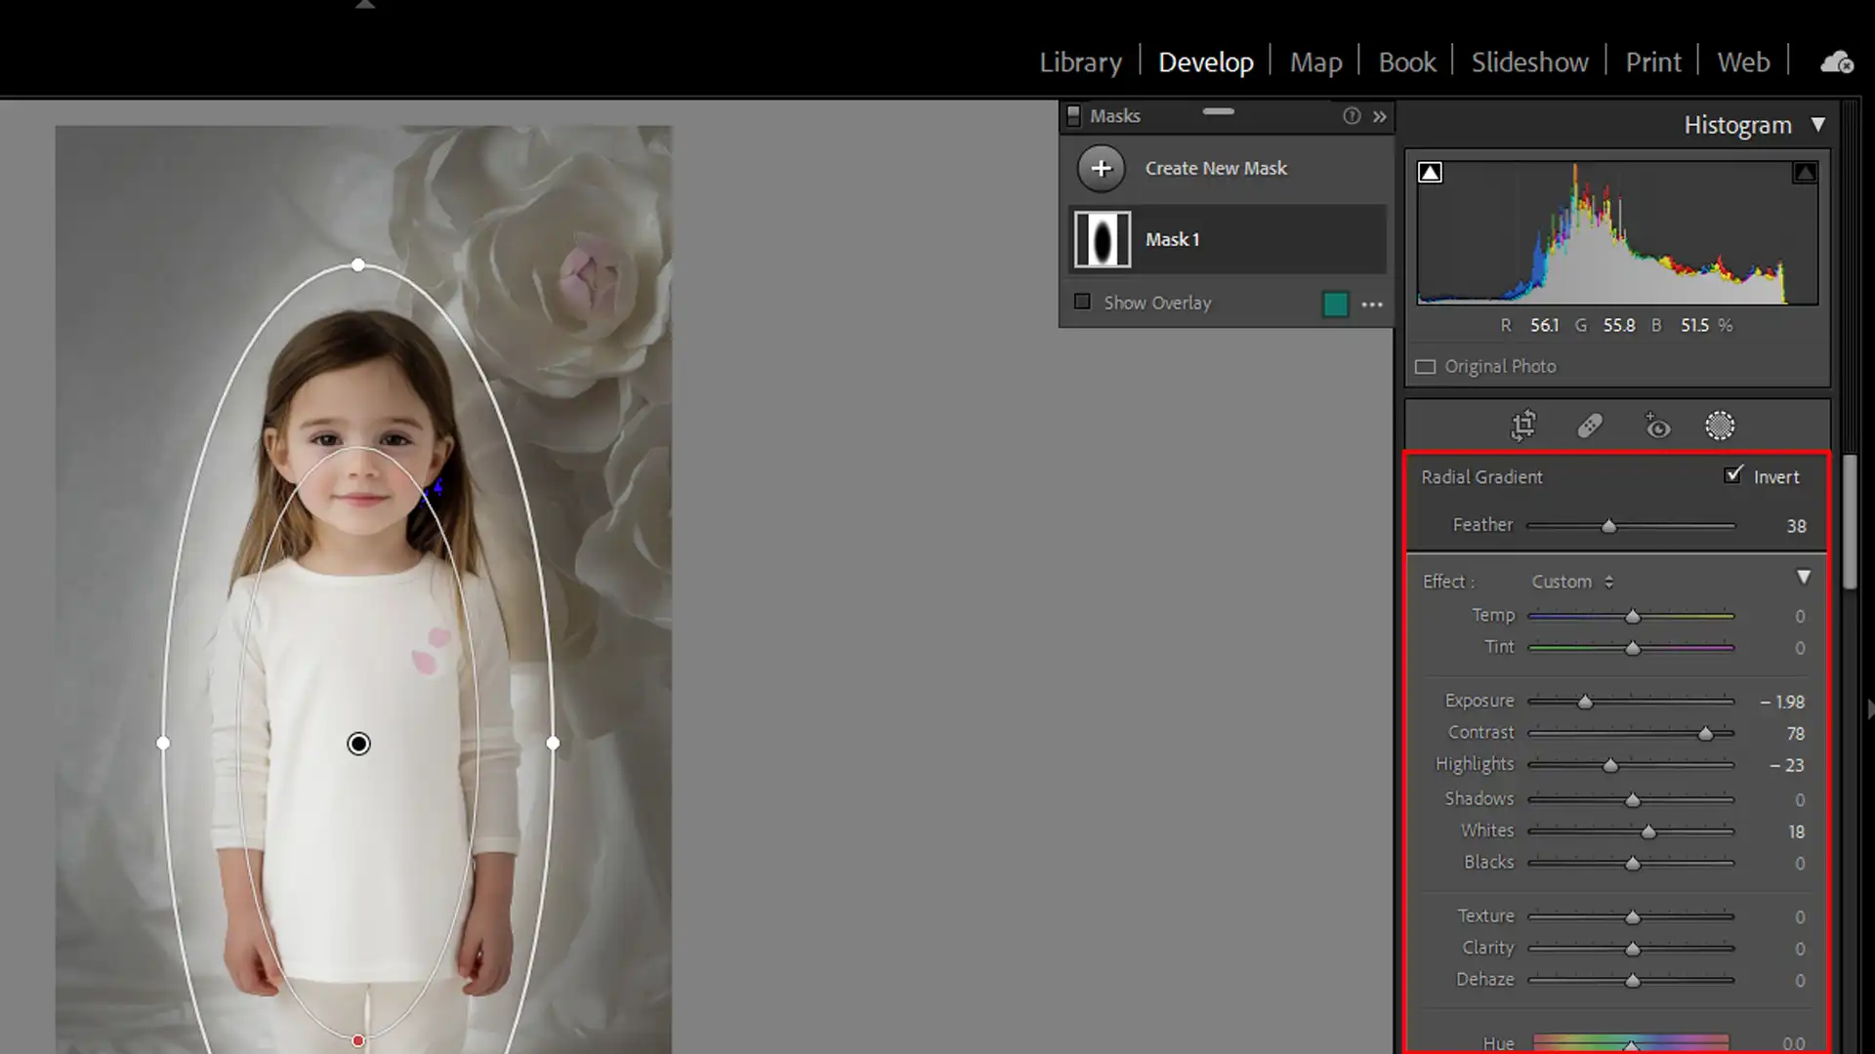Select the Crop Overlay tool icon

(1523, 426)
